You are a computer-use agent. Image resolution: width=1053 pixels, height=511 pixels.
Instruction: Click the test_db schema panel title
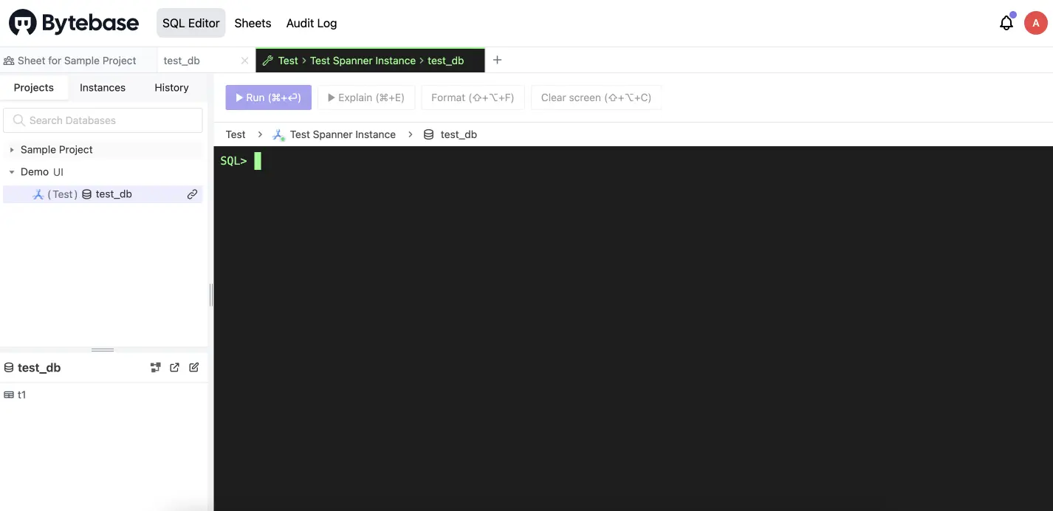click(x=39, y=368)
